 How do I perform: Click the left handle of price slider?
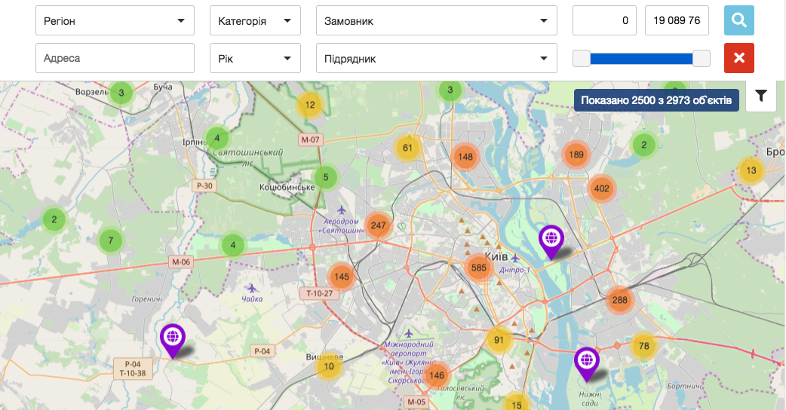(x=582, y=58)
